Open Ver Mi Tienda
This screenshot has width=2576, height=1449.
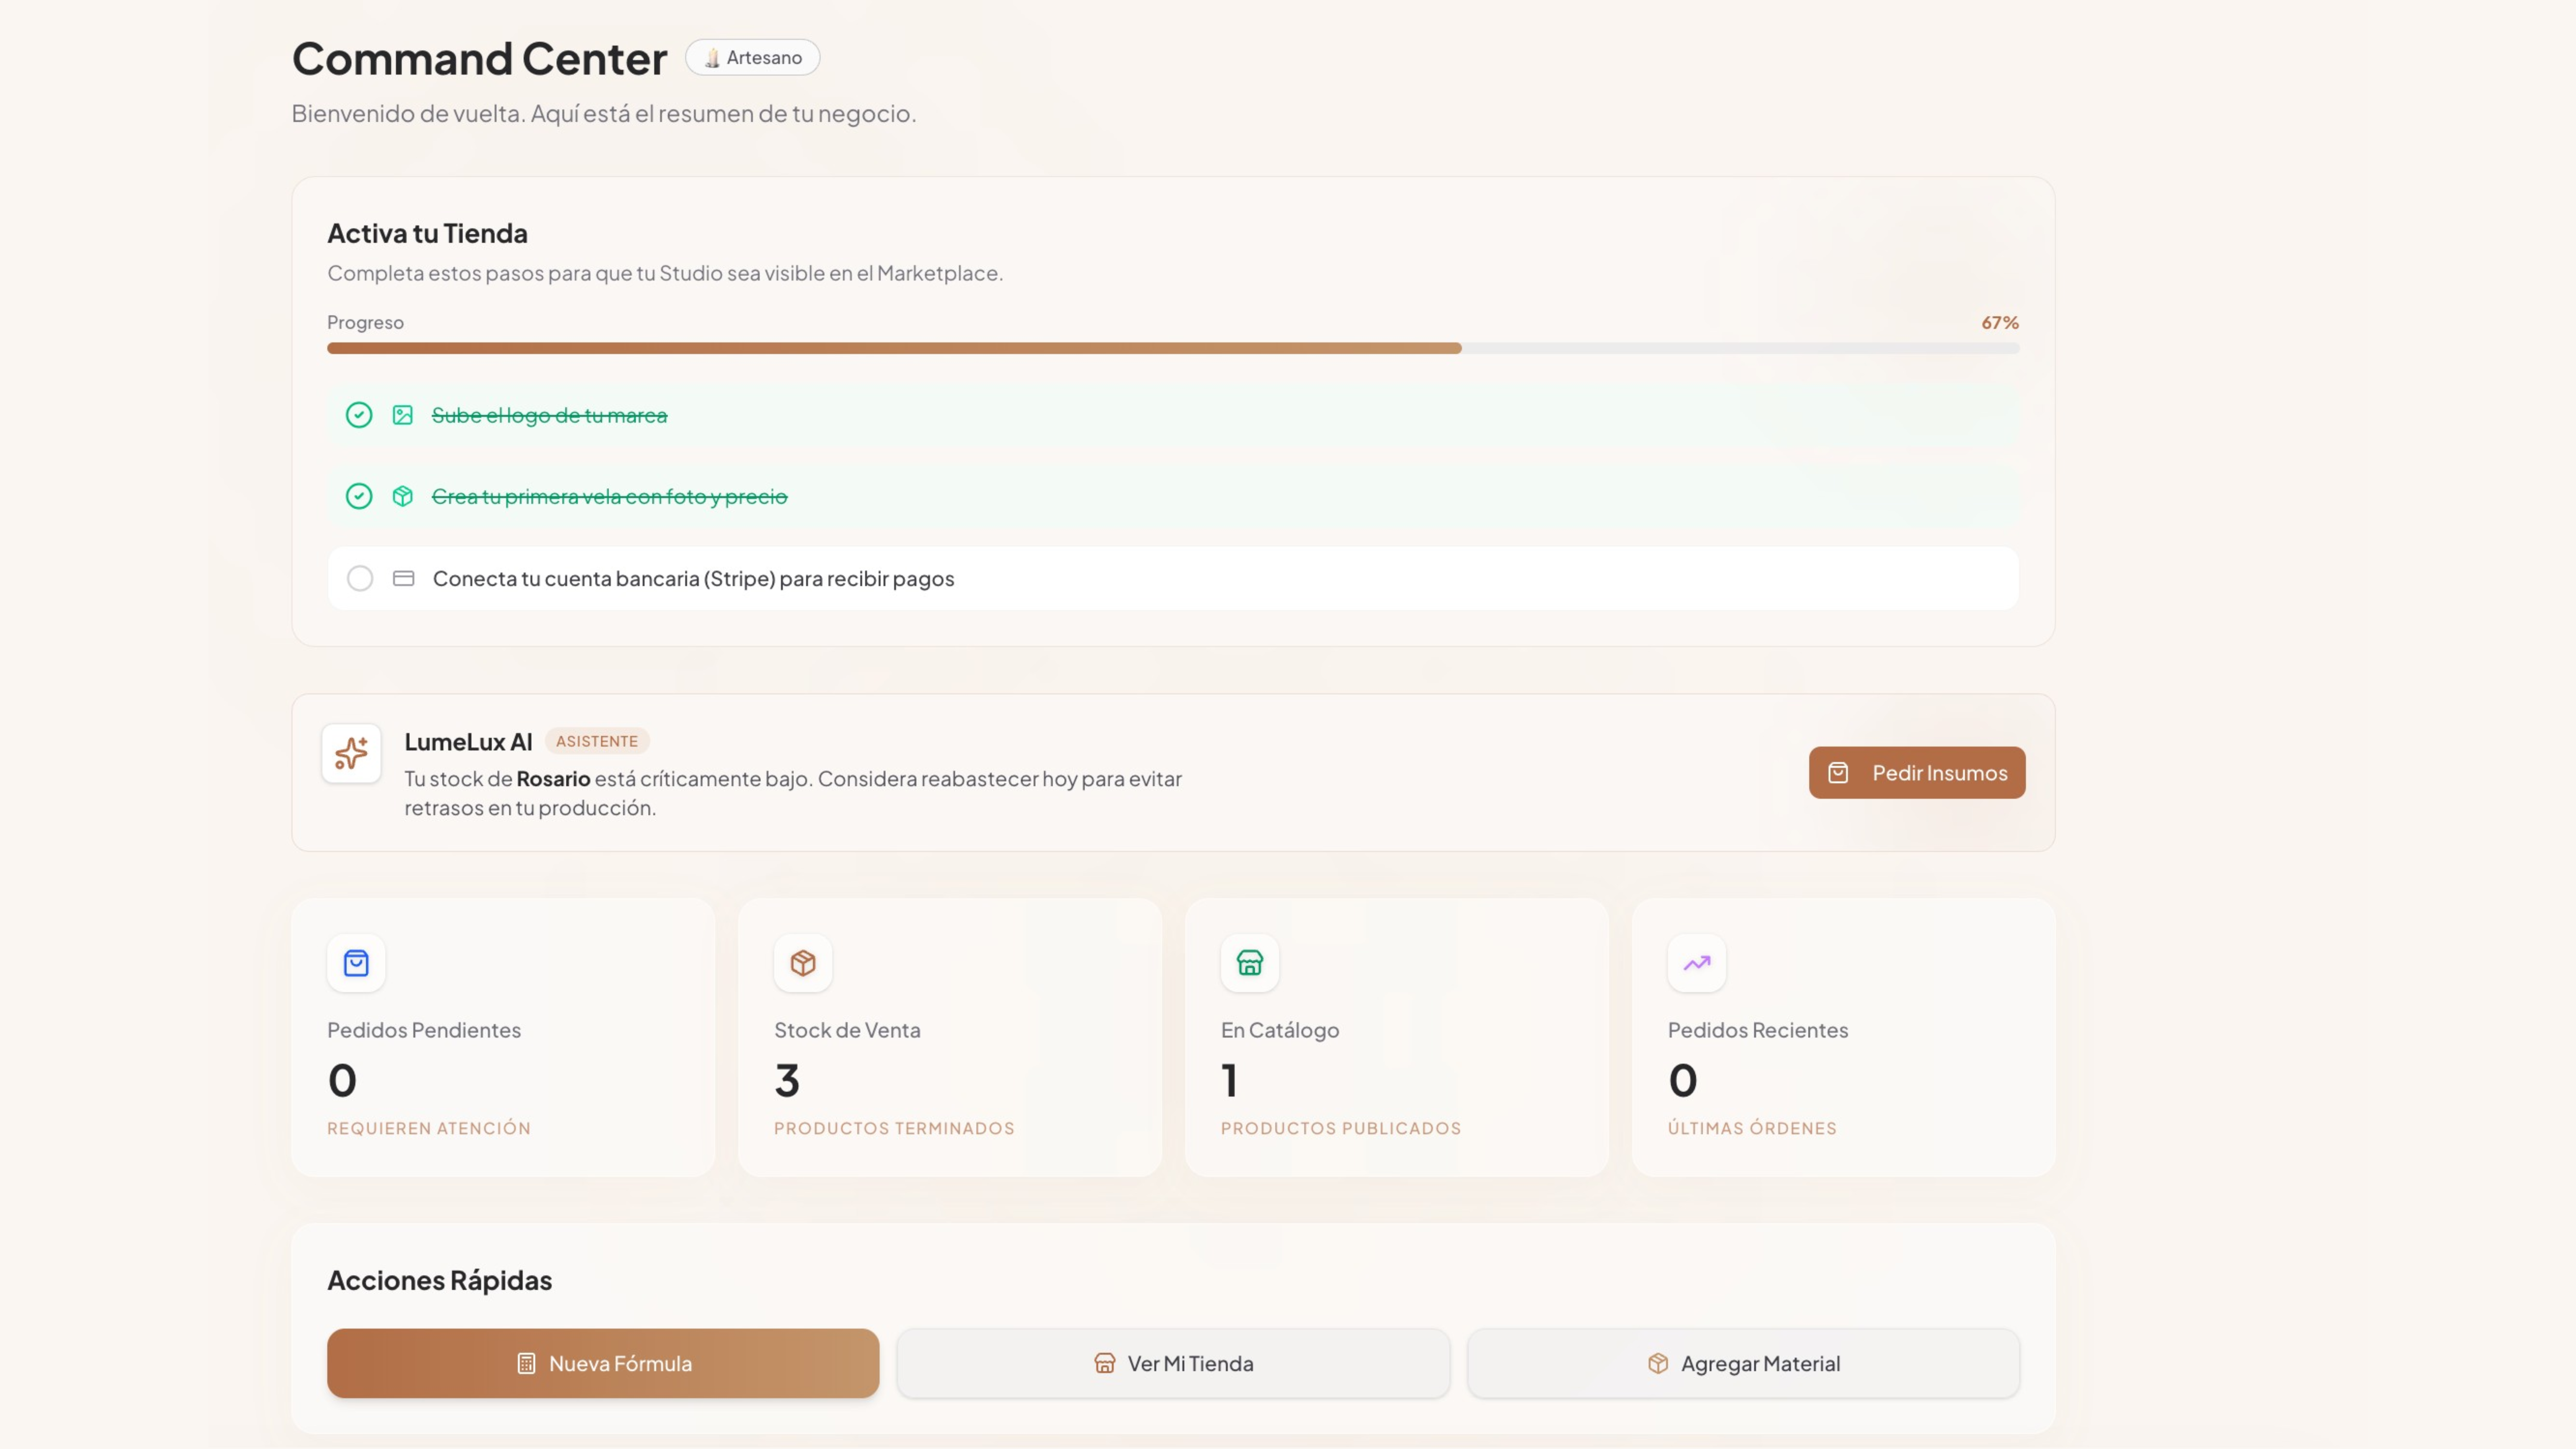(x=1173, y=1363)
